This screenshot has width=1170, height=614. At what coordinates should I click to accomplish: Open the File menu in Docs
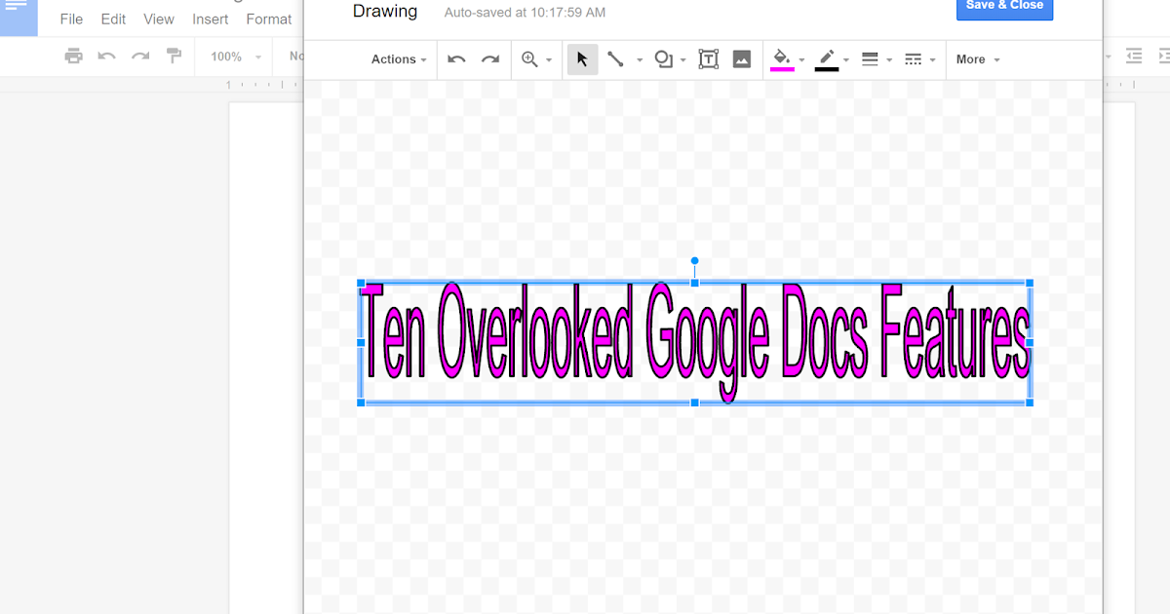pos(71,19)
